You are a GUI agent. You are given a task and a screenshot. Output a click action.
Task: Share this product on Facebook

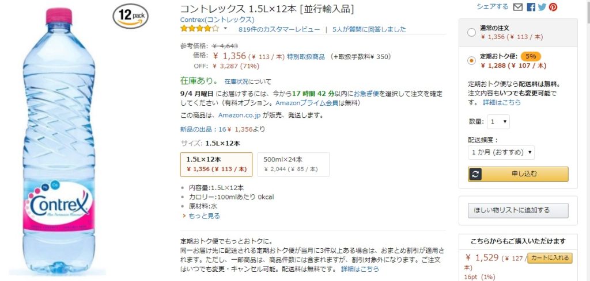531,7
